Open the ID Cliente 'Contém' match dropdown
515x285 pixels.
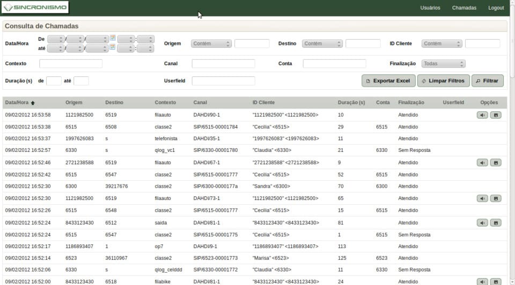coord(442,43)
